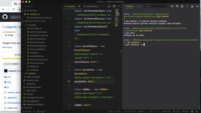Viewport: 201px width, 113px height.
Task: Reload the browser page
Action: pos(14,9)
